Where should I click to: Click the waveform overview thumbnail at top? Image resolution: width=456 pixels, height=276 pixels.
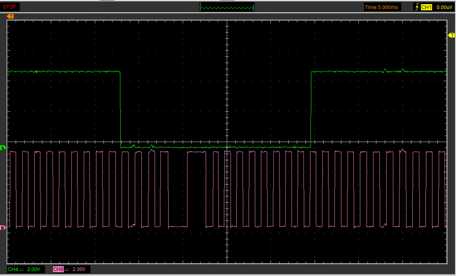point(227,7)
